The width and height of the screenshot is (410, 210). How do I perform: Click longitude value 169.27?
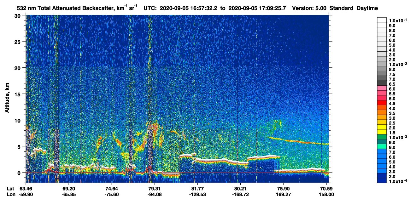(x=283, y=195)
